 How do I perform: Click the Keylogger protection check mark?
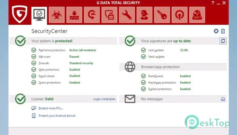(x=143, y=82)
